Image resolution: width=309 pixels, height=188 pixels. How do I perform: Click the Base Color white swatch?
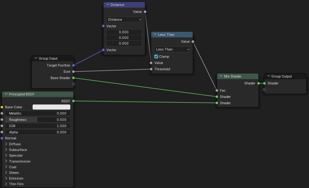(x=51, y=107)
